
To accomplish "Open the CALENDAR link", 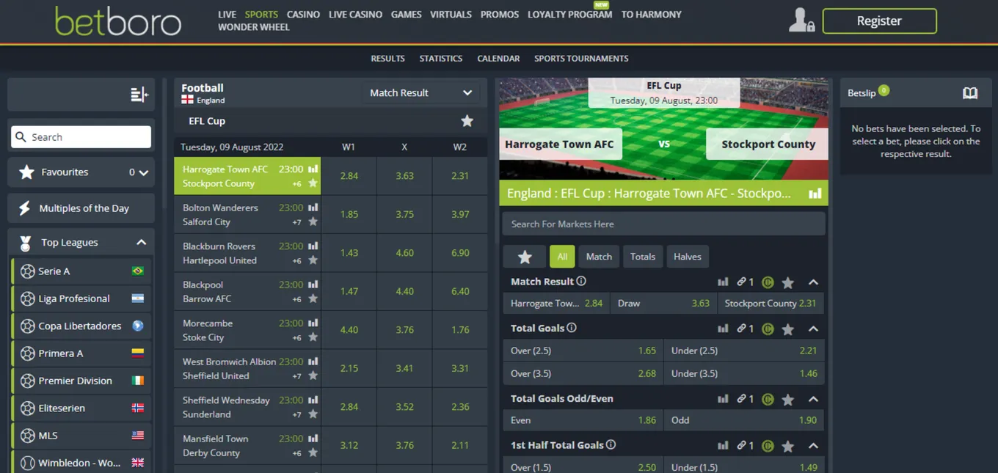I will [498, 59].
